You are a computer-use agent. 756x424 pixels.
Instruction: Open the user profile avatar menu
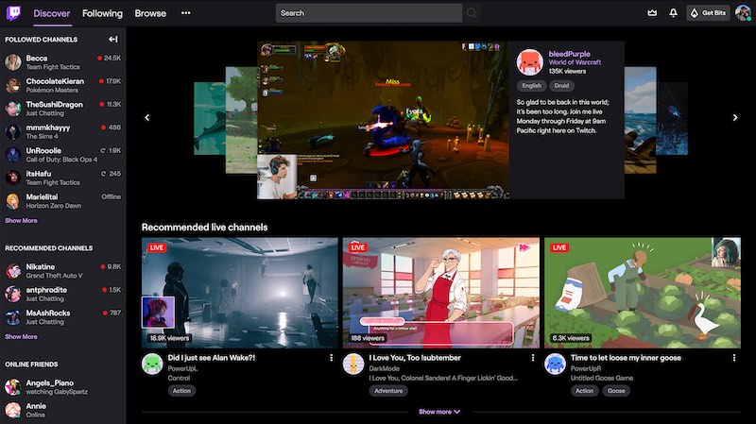(743, 13)
